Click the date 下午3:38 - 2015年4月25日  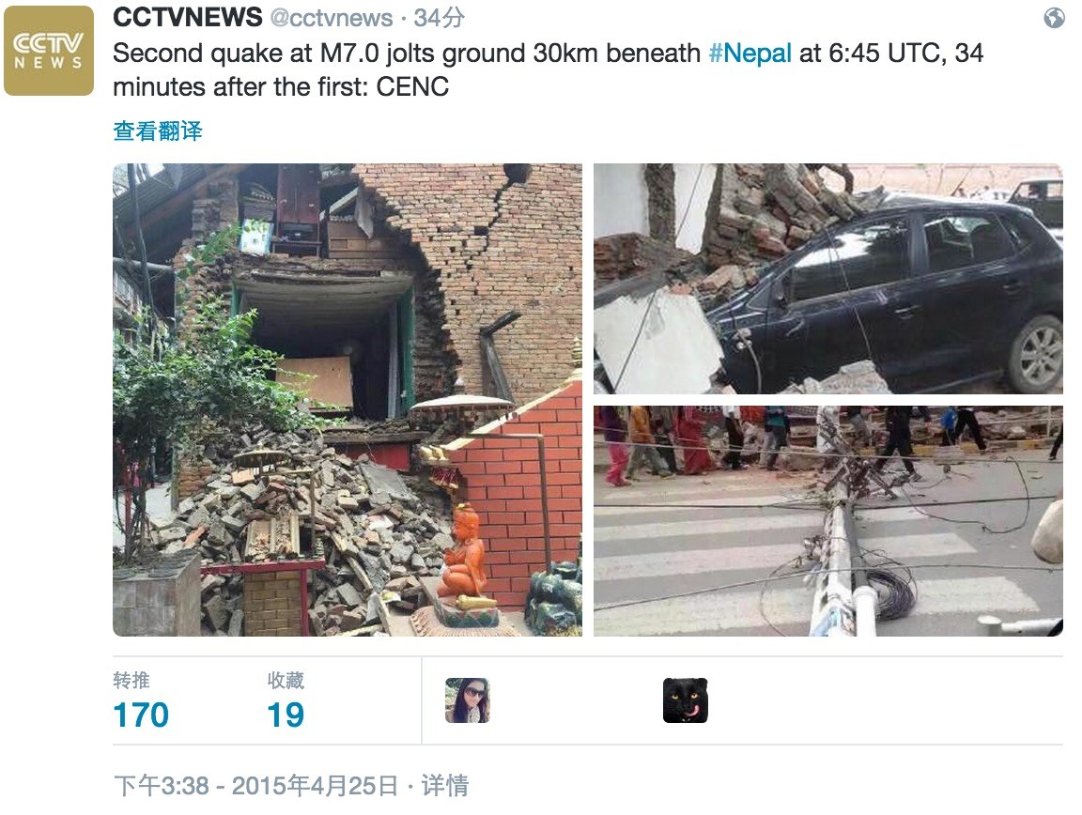pos(256,785)
